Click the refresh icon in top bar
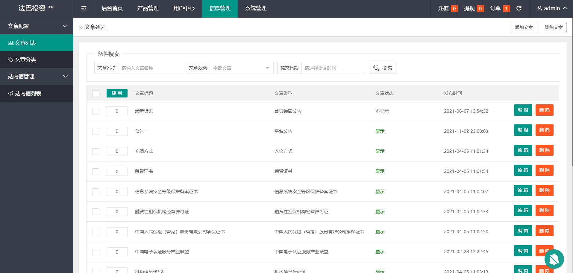The height and width of the screenshot is (273, 573). [519, 8]
